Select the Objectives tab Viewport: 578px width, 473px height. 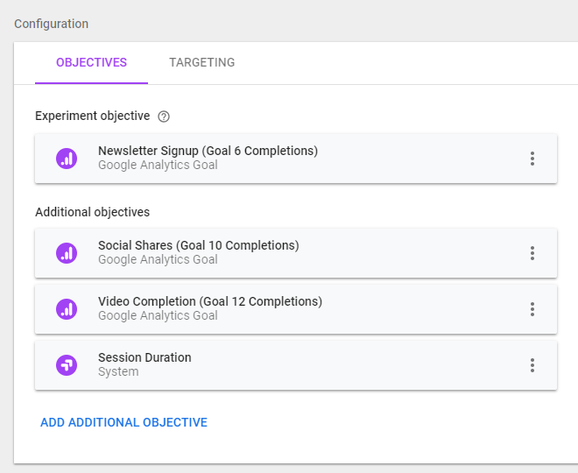click(91, 63)
